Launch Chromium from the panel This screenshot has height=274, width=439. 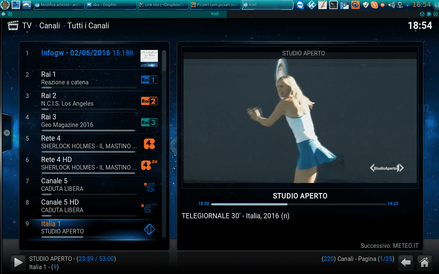[x=344, y=5]
